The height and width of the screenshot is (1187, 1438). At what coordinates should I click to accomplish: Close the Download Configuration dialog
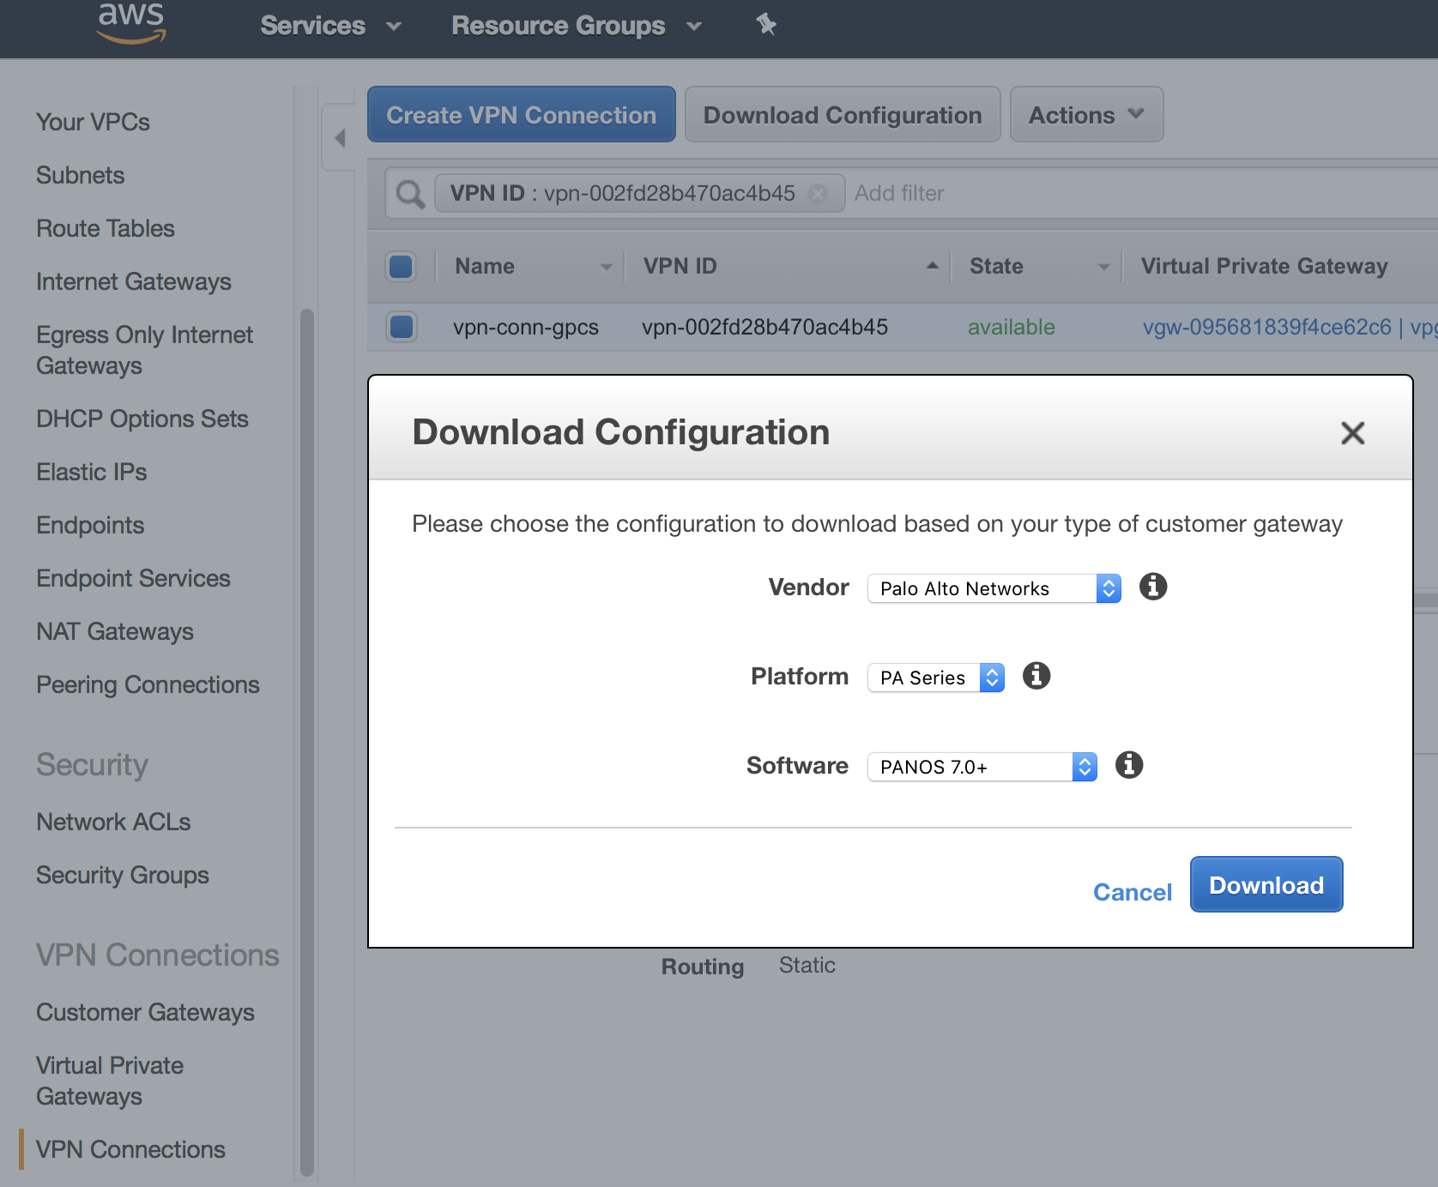tap(1352, 433)
